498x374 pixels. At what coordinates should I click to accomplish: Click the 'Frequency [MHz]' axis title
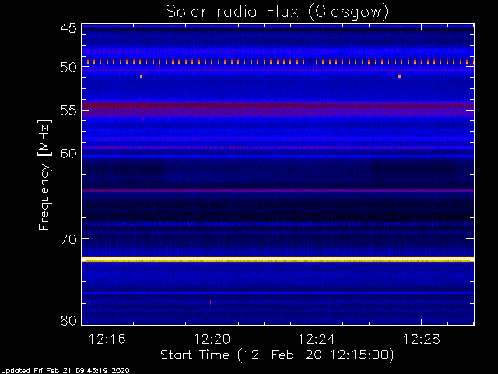44,175
